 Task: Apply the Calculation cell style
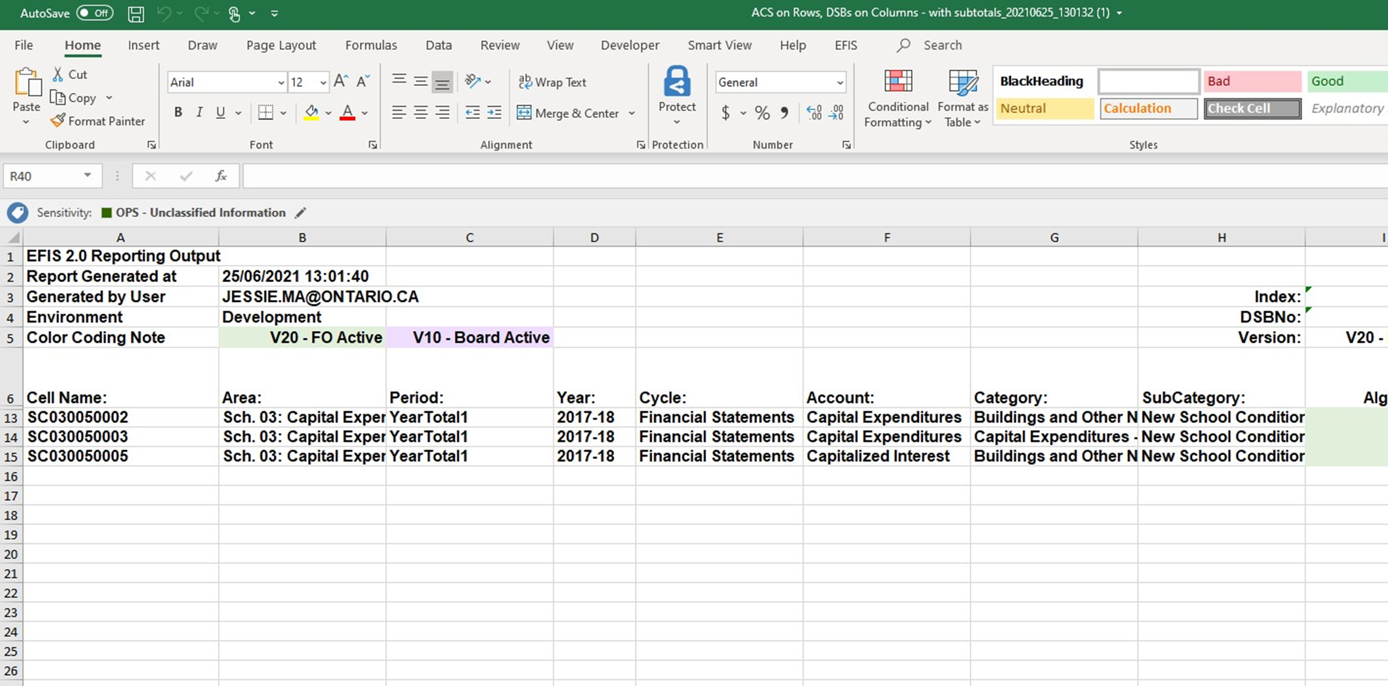1148,109
